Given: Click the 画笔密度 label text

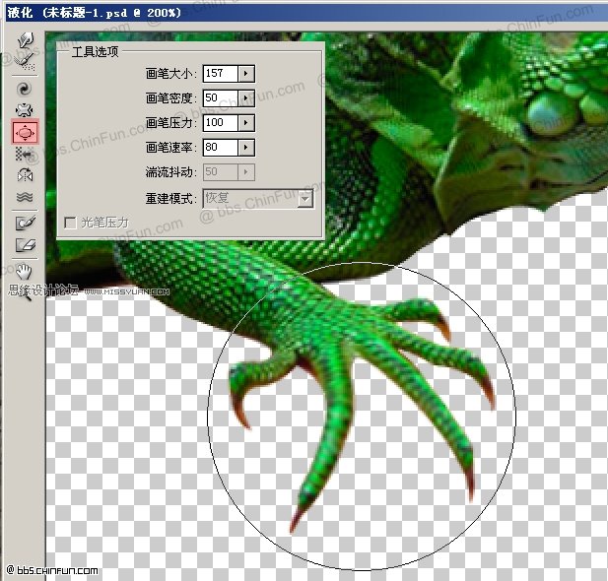Looking at the screenshot, I should point(169,98).
